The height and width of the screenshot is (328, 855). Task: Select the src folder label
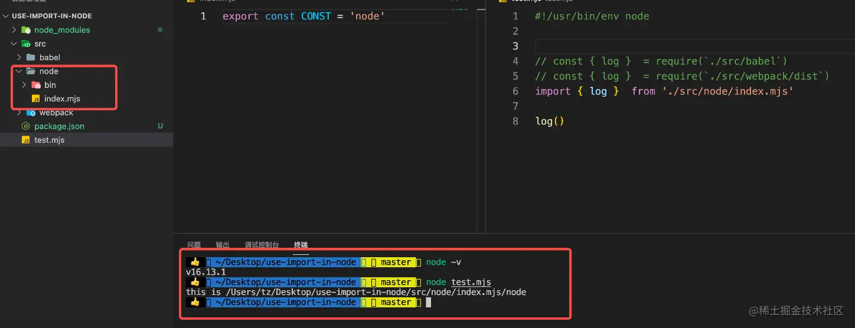coord(40,44)
